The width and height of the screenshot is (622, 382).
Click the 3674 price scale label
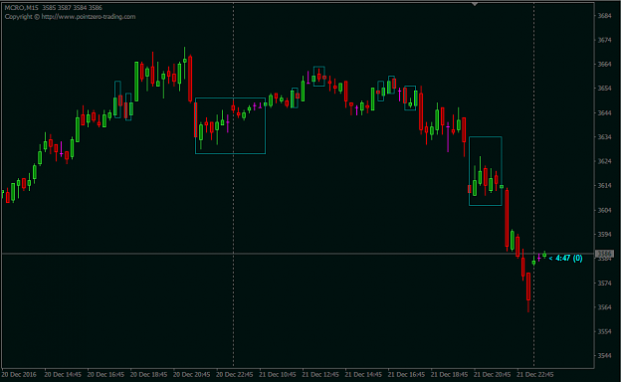pyautogui.click(x=604, y=40)
